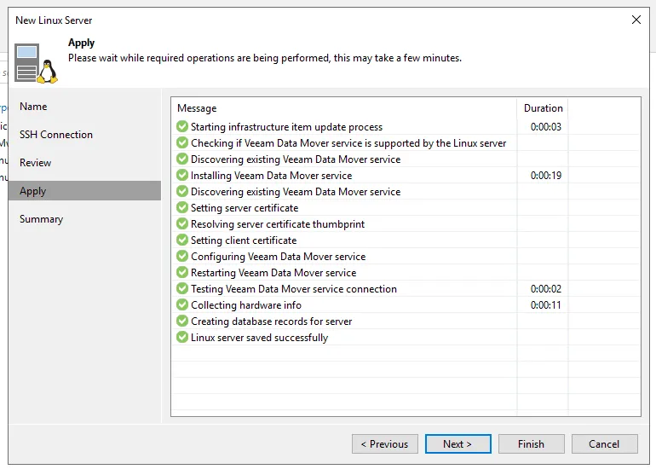
Task: Click green checkmark beside Starting infrastructure item update
Action: [x=181, y=127]
